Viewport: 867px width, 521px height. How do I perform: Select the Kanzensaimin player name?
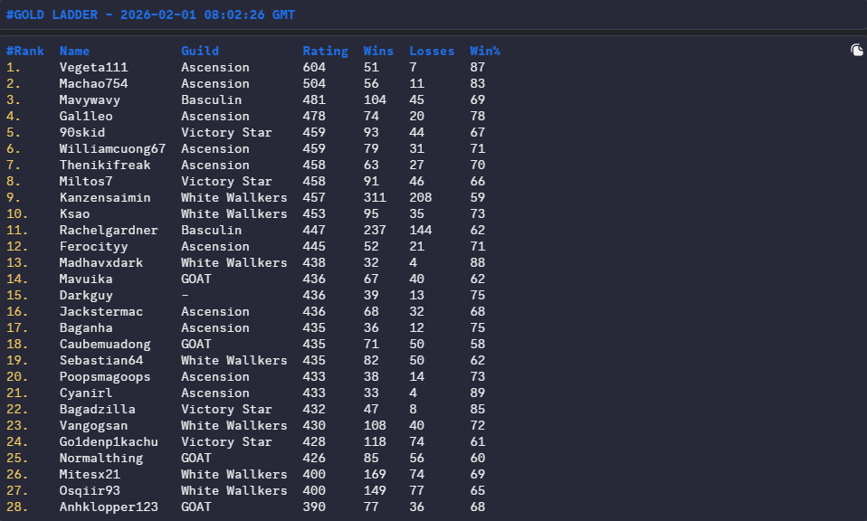coord(105,198)
